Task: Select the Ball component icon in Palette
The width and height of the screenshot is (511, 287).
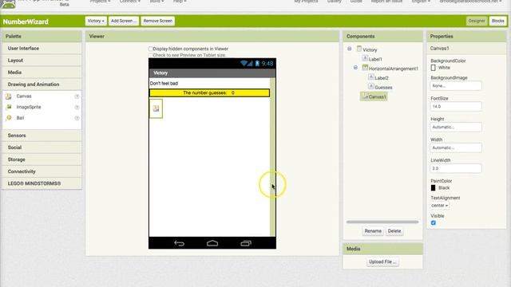Action: [x=9, y=118]
